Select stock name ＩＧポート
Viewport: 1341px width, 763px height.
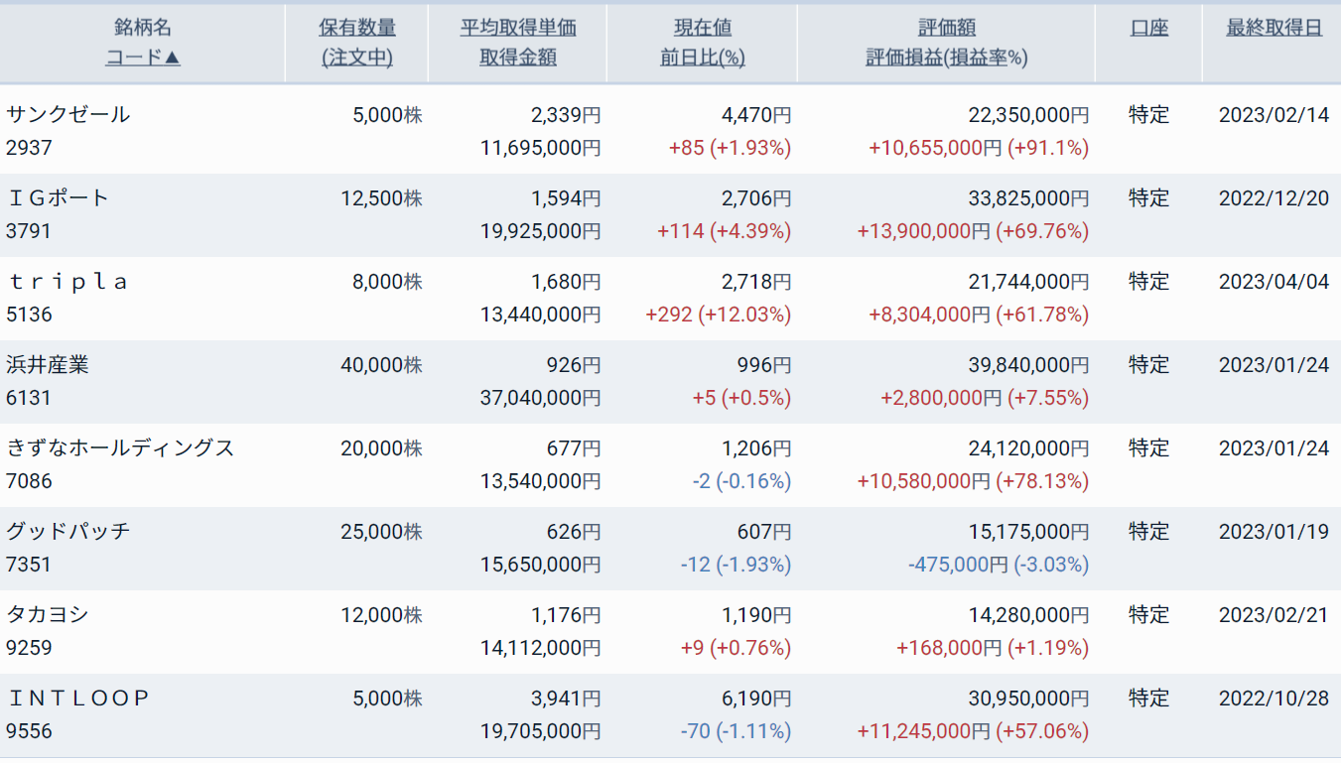[x=58, y=197]
